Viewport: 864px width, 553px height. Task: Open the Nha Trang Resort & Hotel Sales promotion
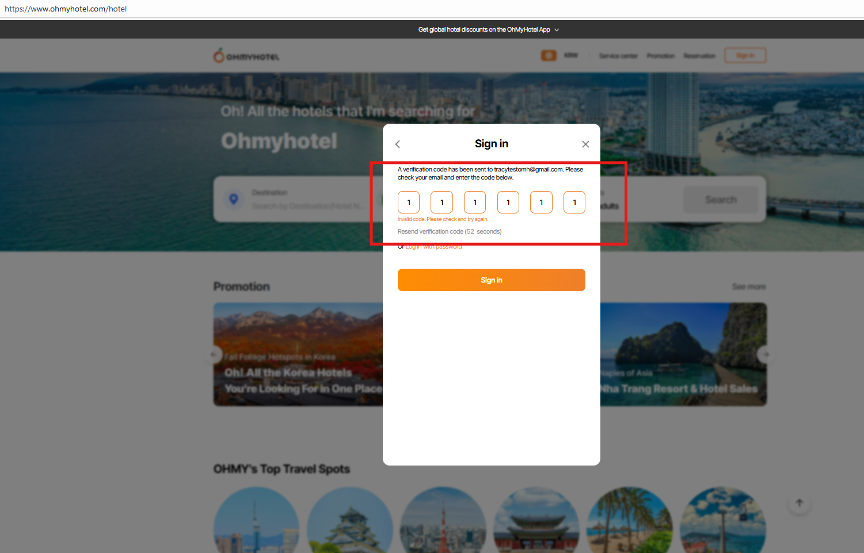click(683, 354)
